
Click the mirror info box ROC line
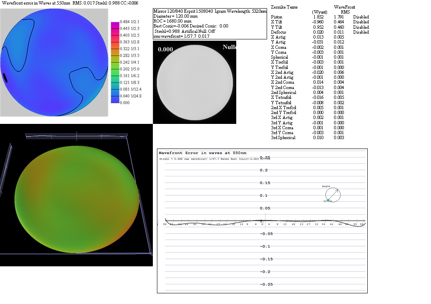[x=172, y=21]
